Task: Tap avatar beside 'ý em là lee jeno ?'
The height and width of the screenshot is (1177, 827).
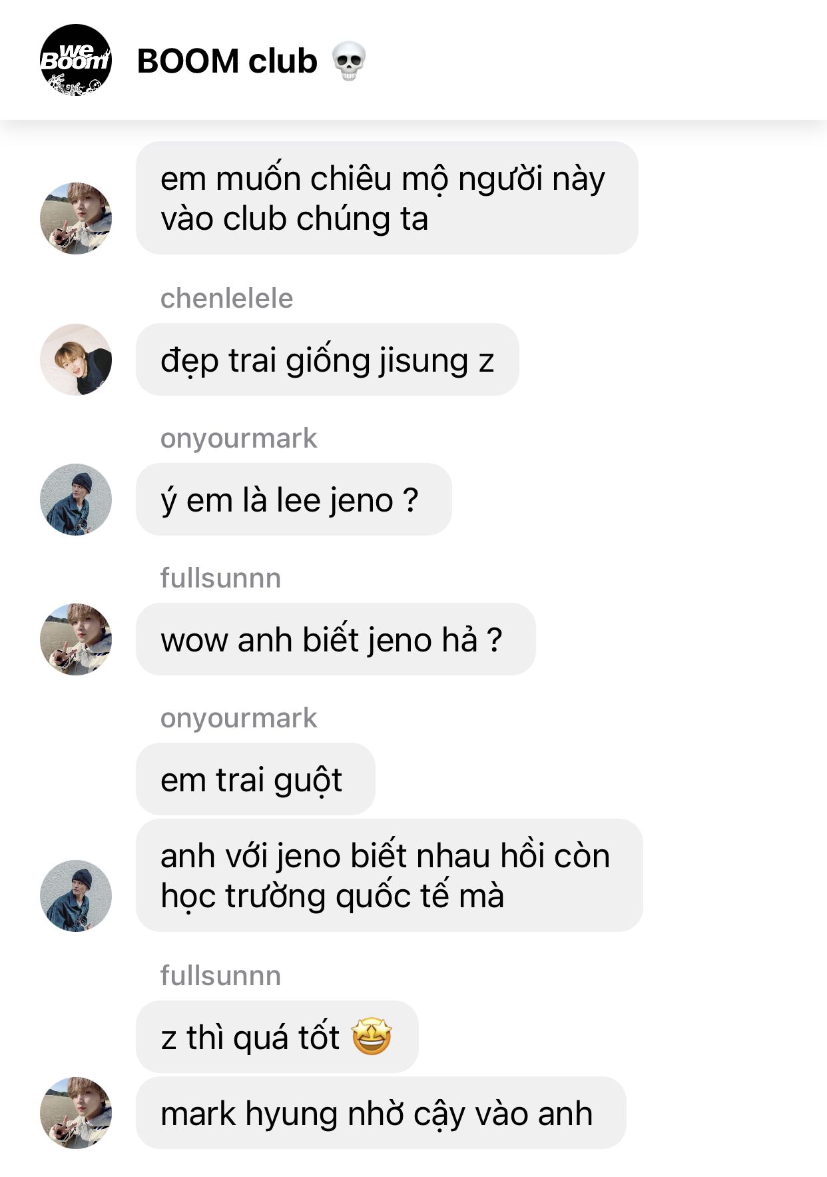Action: (x=76, y=500)
